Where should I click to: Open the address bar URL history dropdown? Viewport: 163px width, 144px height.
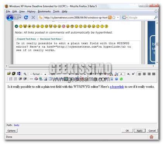118,17
